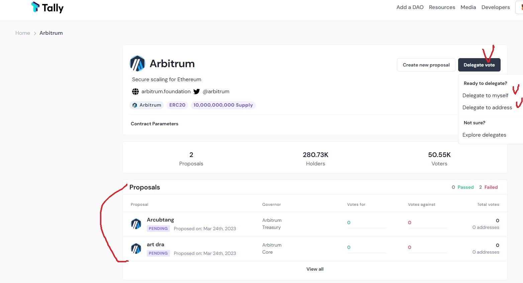The width and height of the screenshot is (523, 283).
Task: Click the Delegate vote button
Action: point(479,65)
